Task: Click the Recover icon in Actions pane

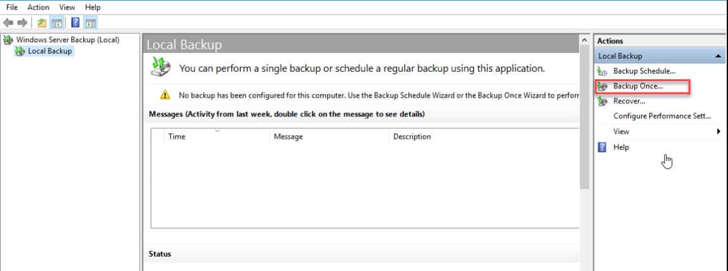Action: [603, 101]
